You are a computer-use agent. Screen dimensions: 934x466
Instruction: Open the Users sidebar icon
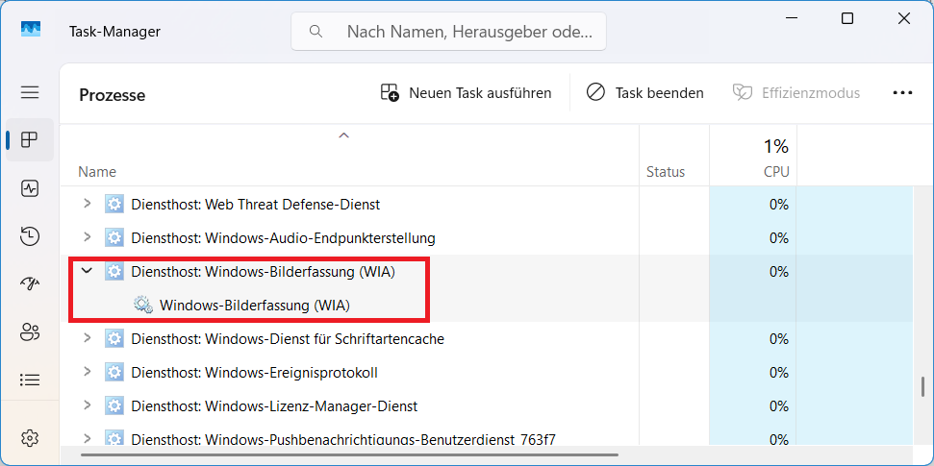pyautogui.click(x=30, y=332)
